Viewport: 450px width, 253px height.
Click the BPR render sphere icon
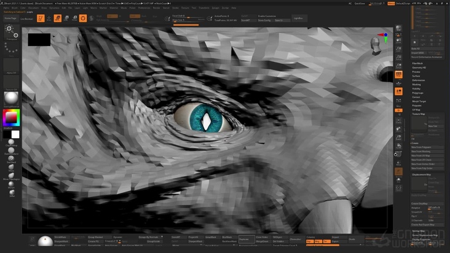point(398,28)
